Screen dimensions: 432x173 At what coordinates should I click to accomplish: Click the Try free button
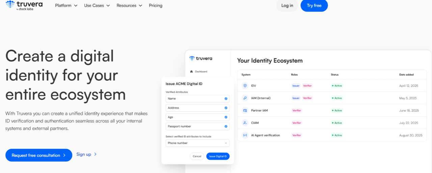pyautogui.click(x=314, y=5)
